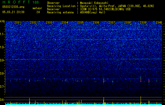Select the receiver text ICOM IC-575 53.7492 MHz USB
This screenshot has width=165, height=105.
pyautogui.click(x=105, y=9)
